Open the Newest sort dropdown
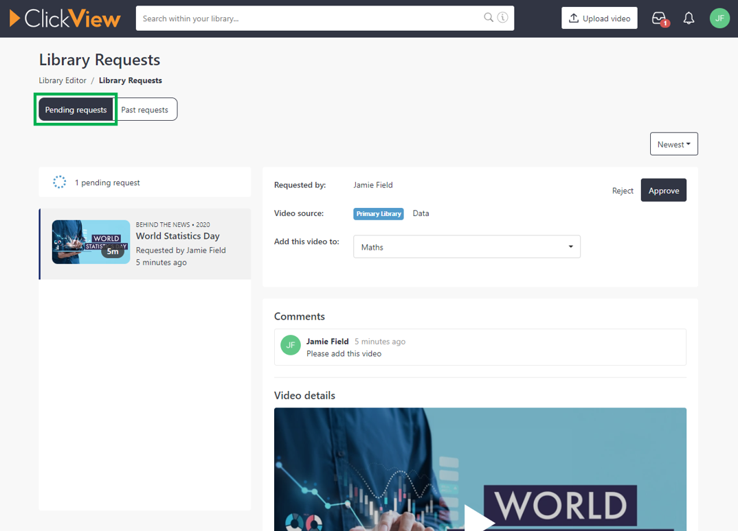 click(673, 144)
